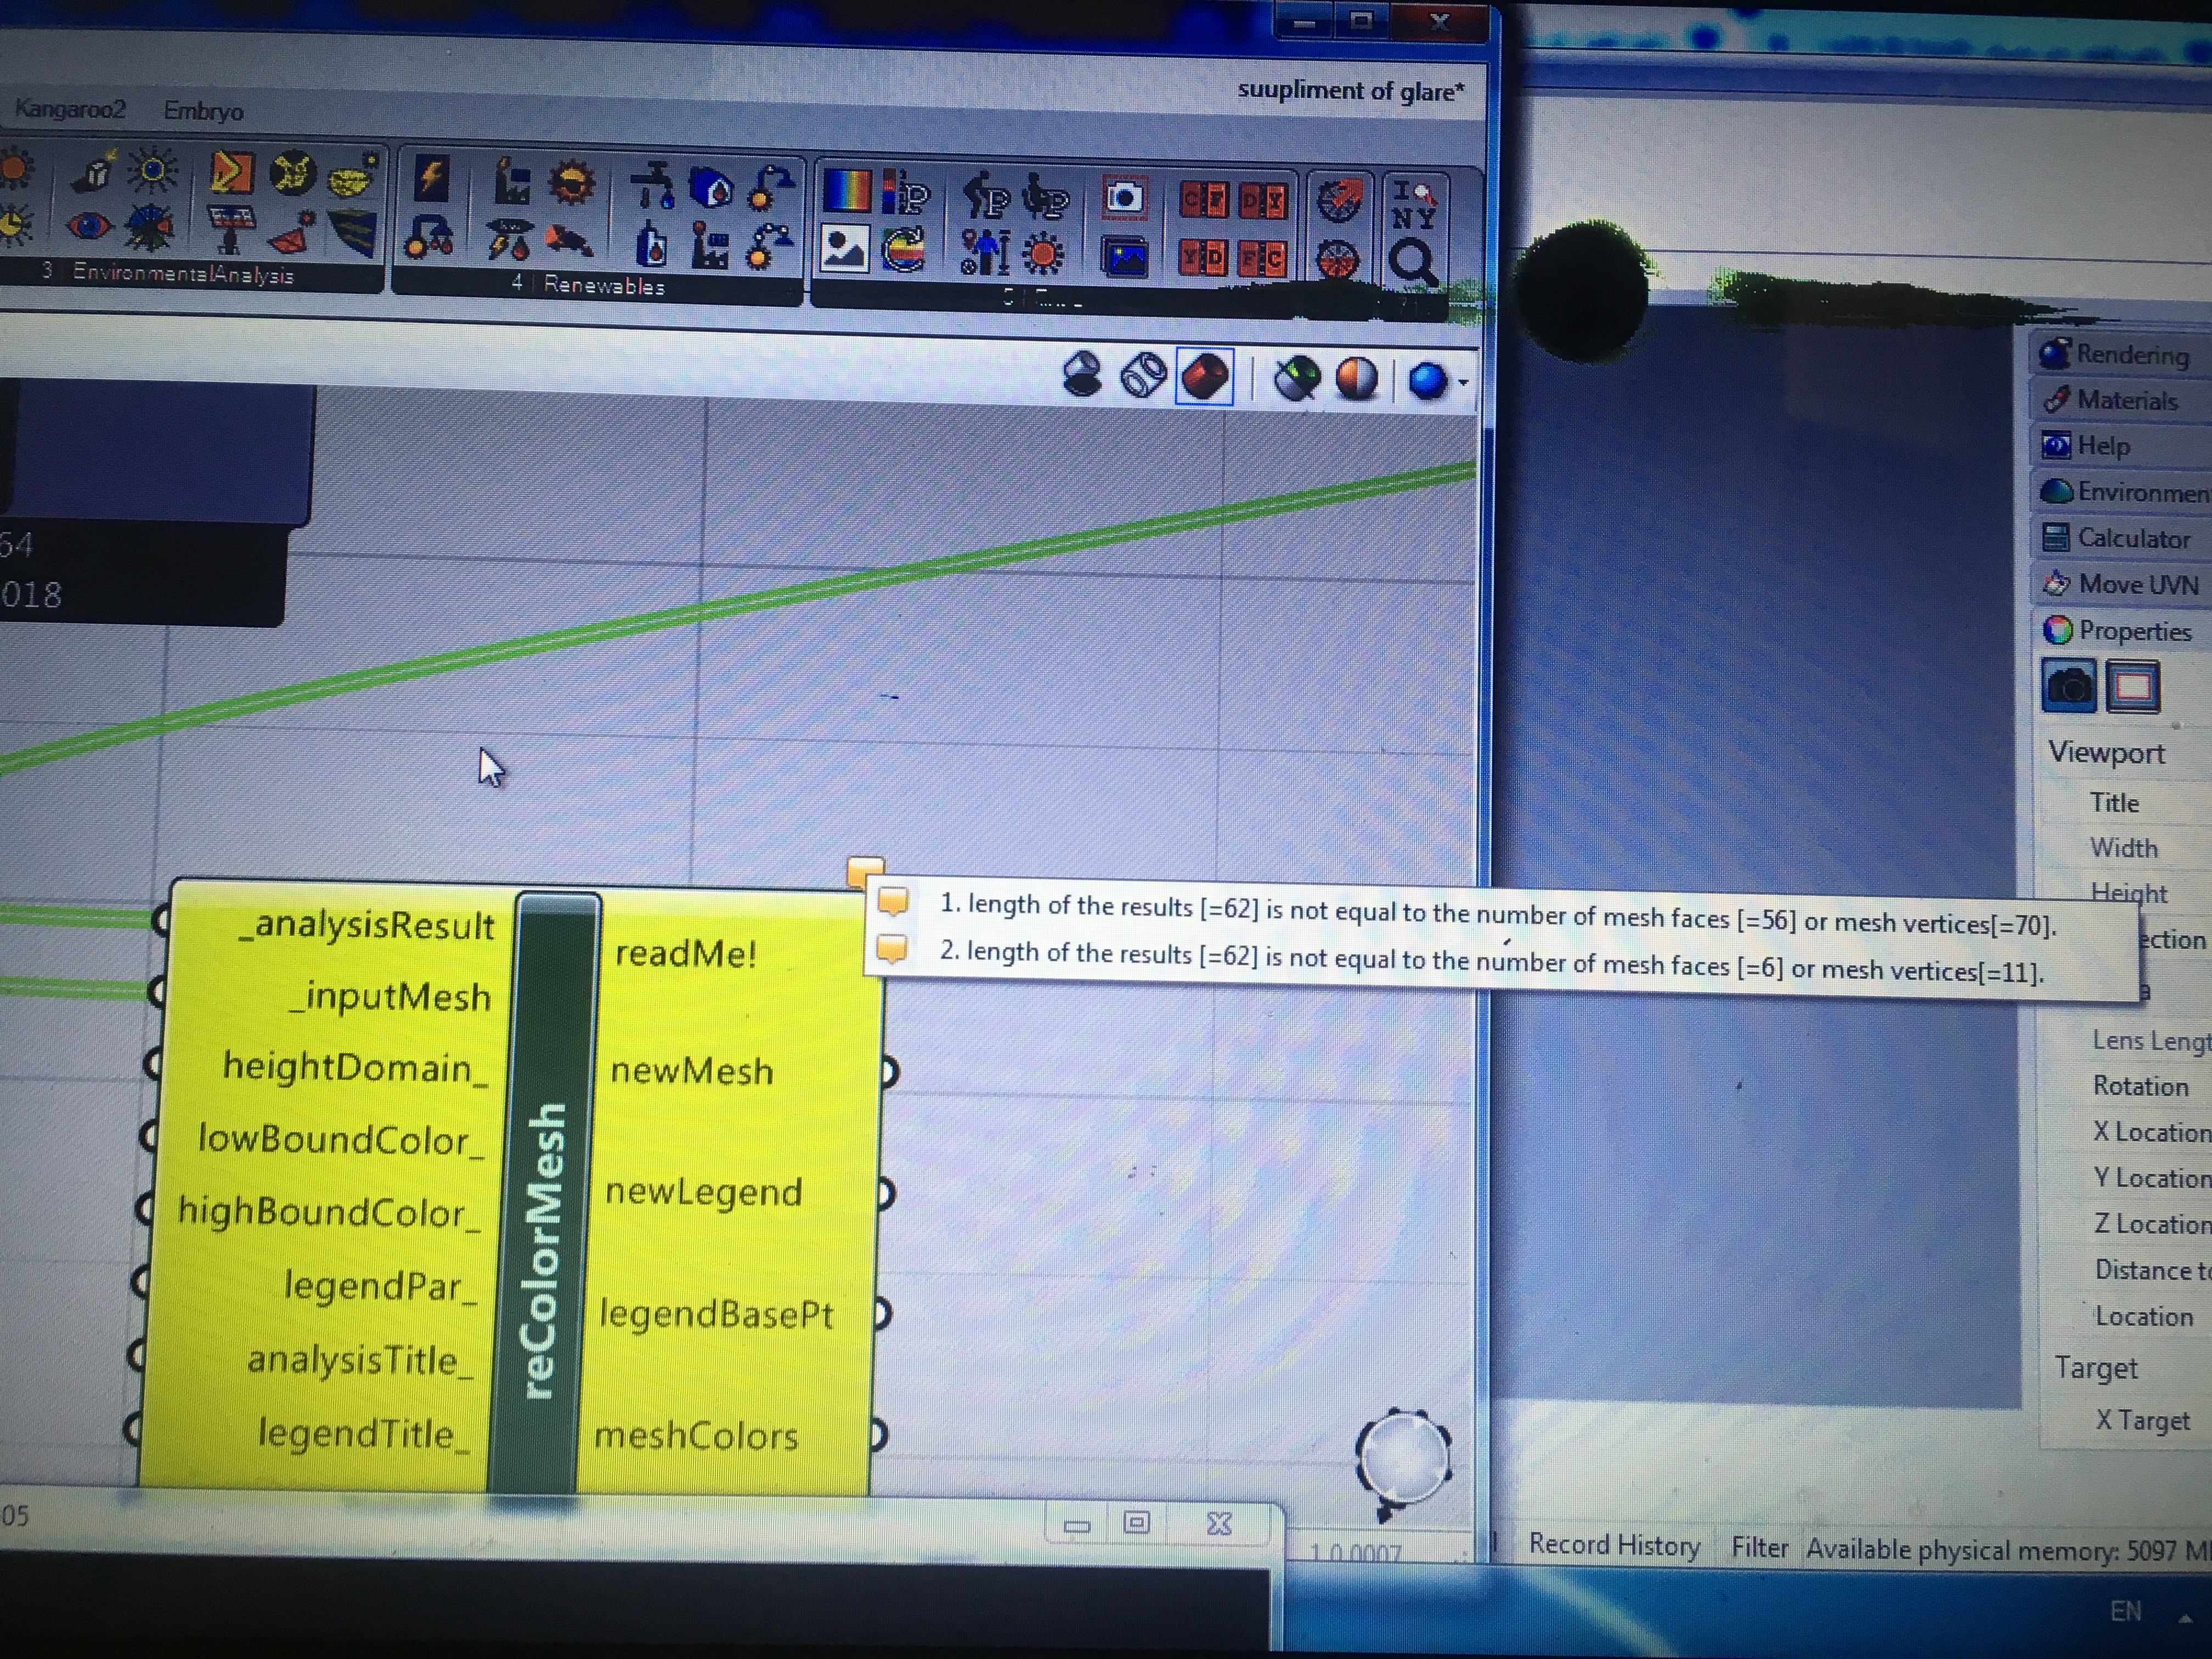The width and height of the screenshot is (2212, 1659).
Task: Toggle the orange half-sphere document preview settings
Action: (x=1357, y=381)
